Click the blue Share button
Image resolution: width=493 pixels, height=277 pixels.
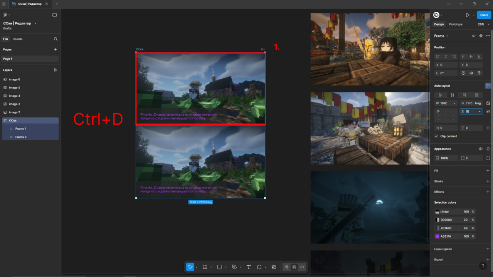coord(484,15)
